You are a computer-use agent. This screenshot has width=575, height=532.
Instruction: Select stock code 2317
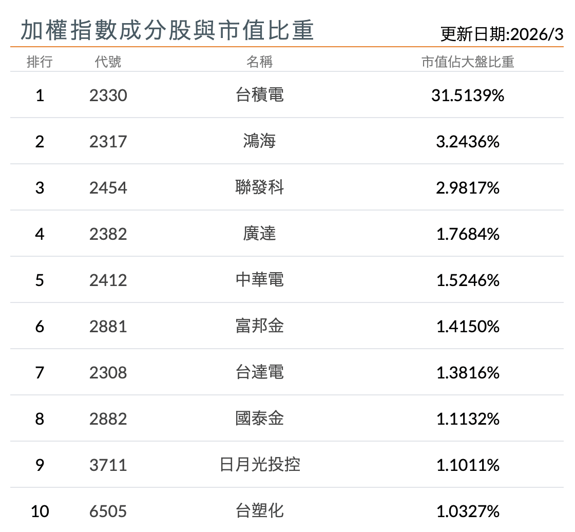pyautogui.click(x=108, y=141)
